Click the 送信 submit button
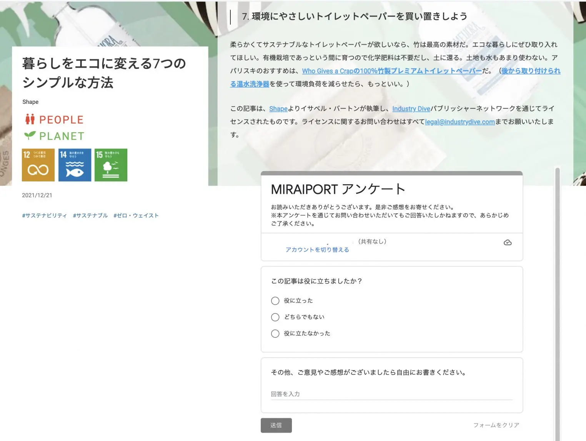Viewport: 586px width, 441px height. pos(276,425)
